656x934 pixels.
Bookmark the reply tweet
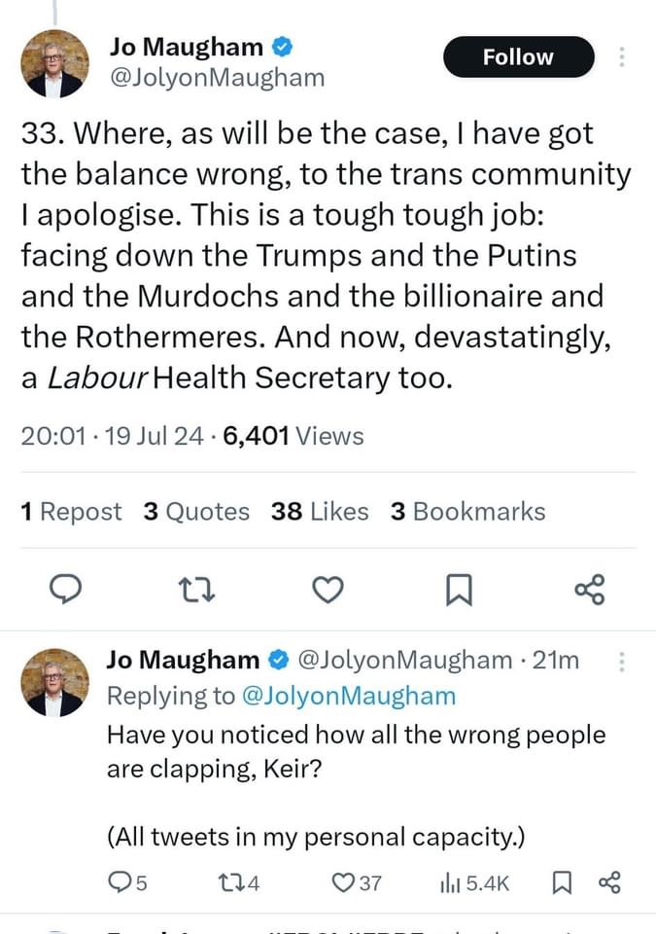(561, 882)
